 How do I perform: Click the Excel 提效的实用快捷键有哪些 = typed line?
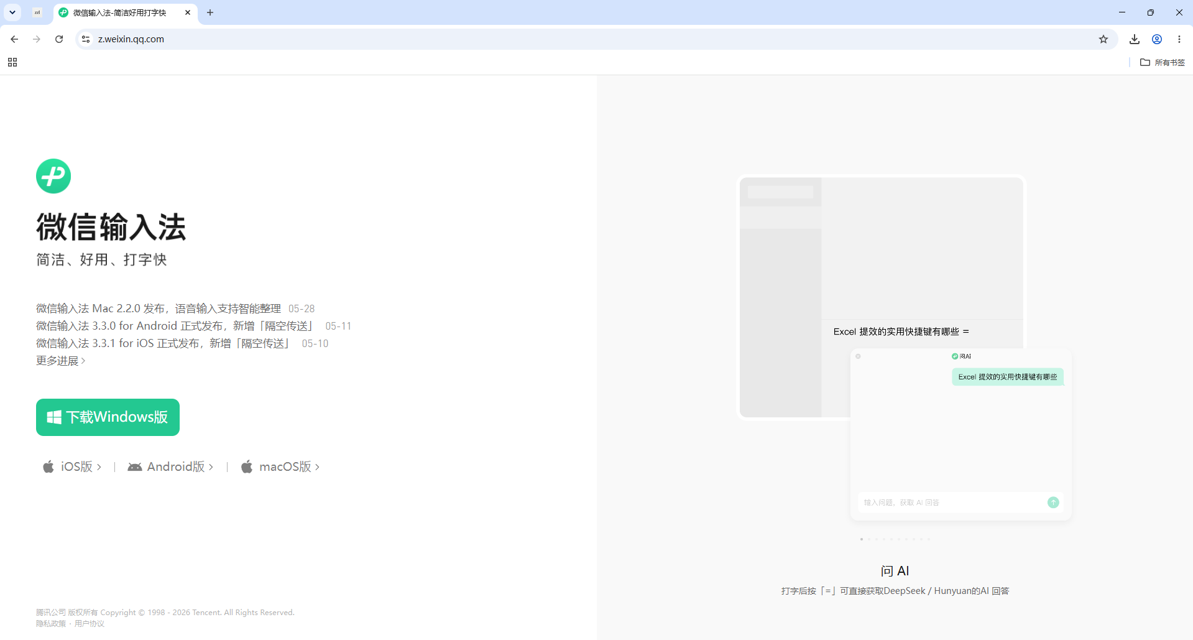[x=901, y=332]
